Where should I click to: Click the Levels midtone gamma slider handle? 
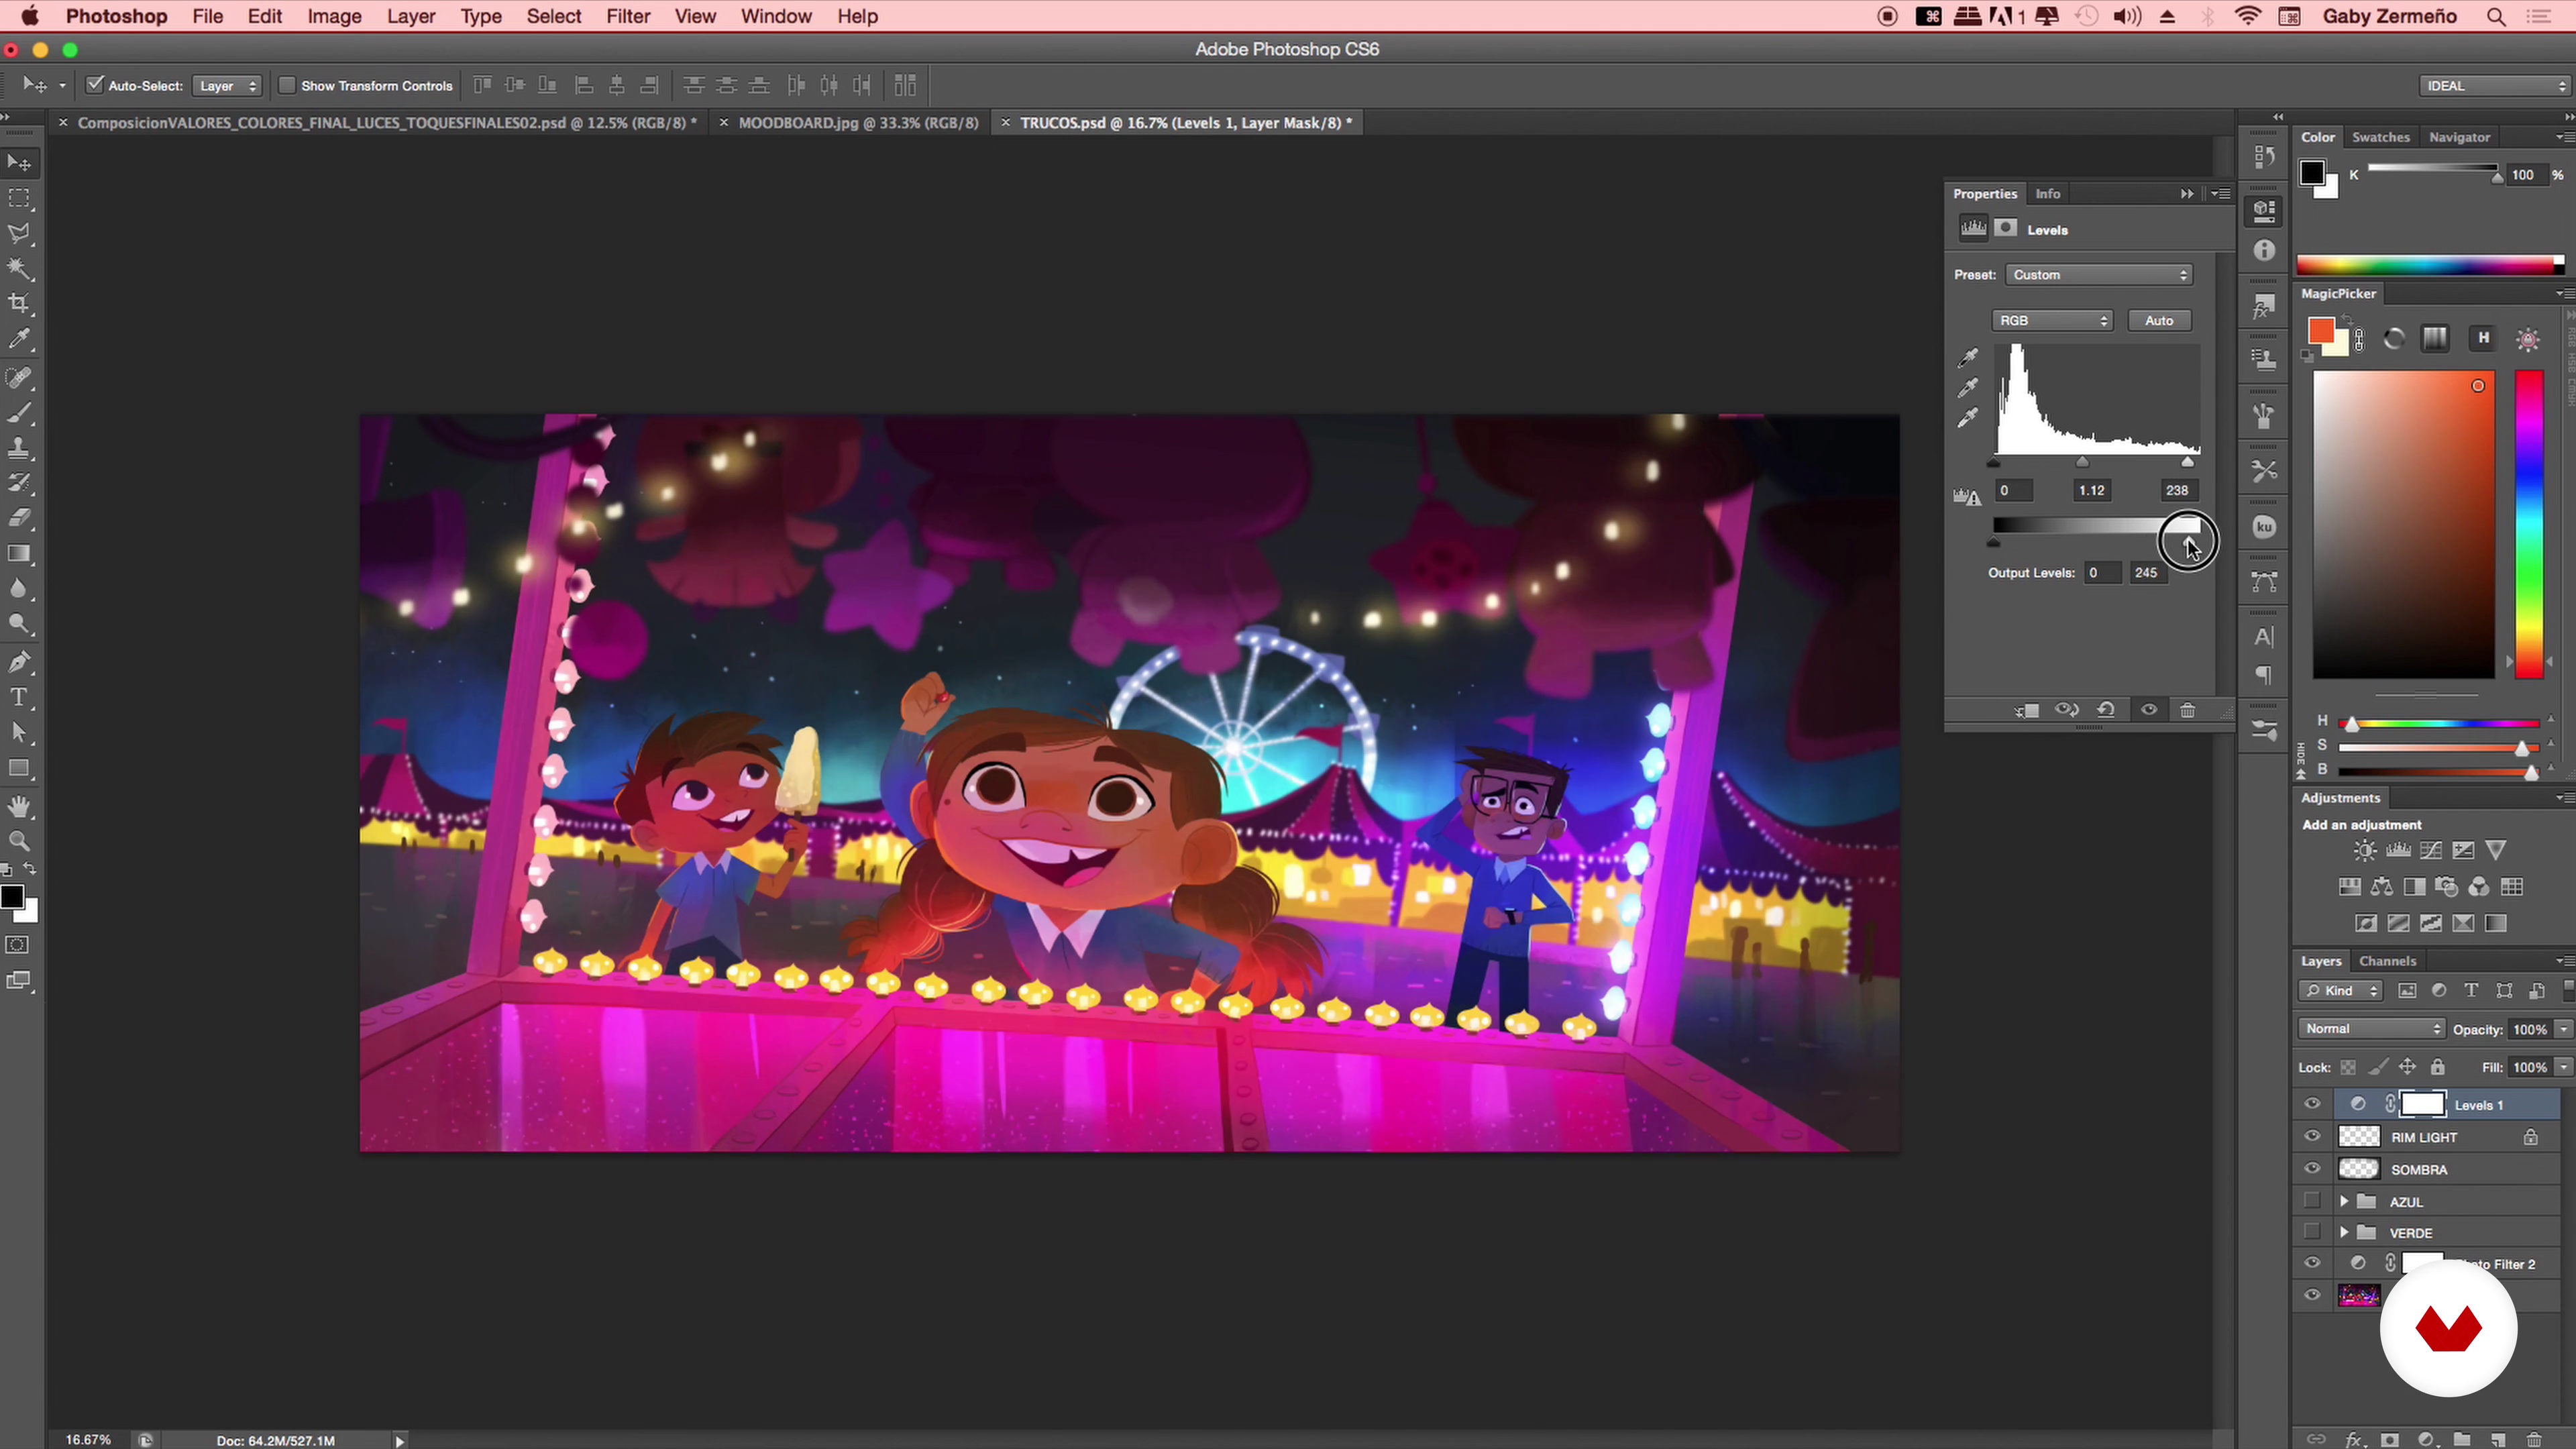point(2082,462)
